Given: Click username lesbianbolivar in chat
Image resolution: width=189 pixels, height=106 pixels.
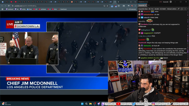Looking at the screenshot, I should [x=149, y=14].
